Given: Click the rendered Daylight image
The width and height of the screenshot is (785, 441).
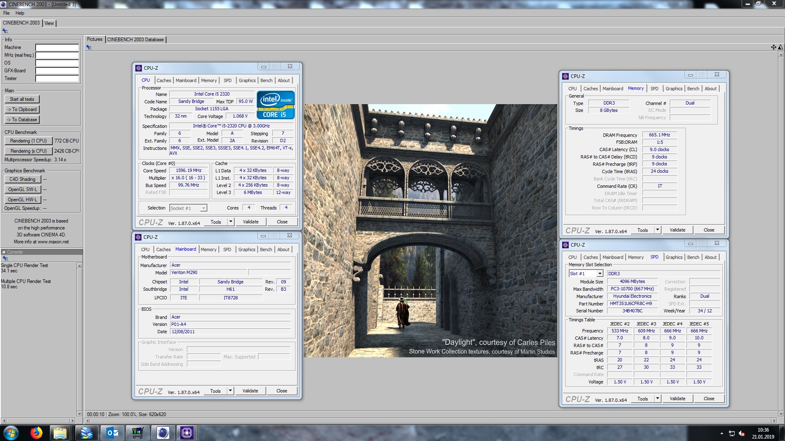Looking at the screenshot, I should click(430, 231).
